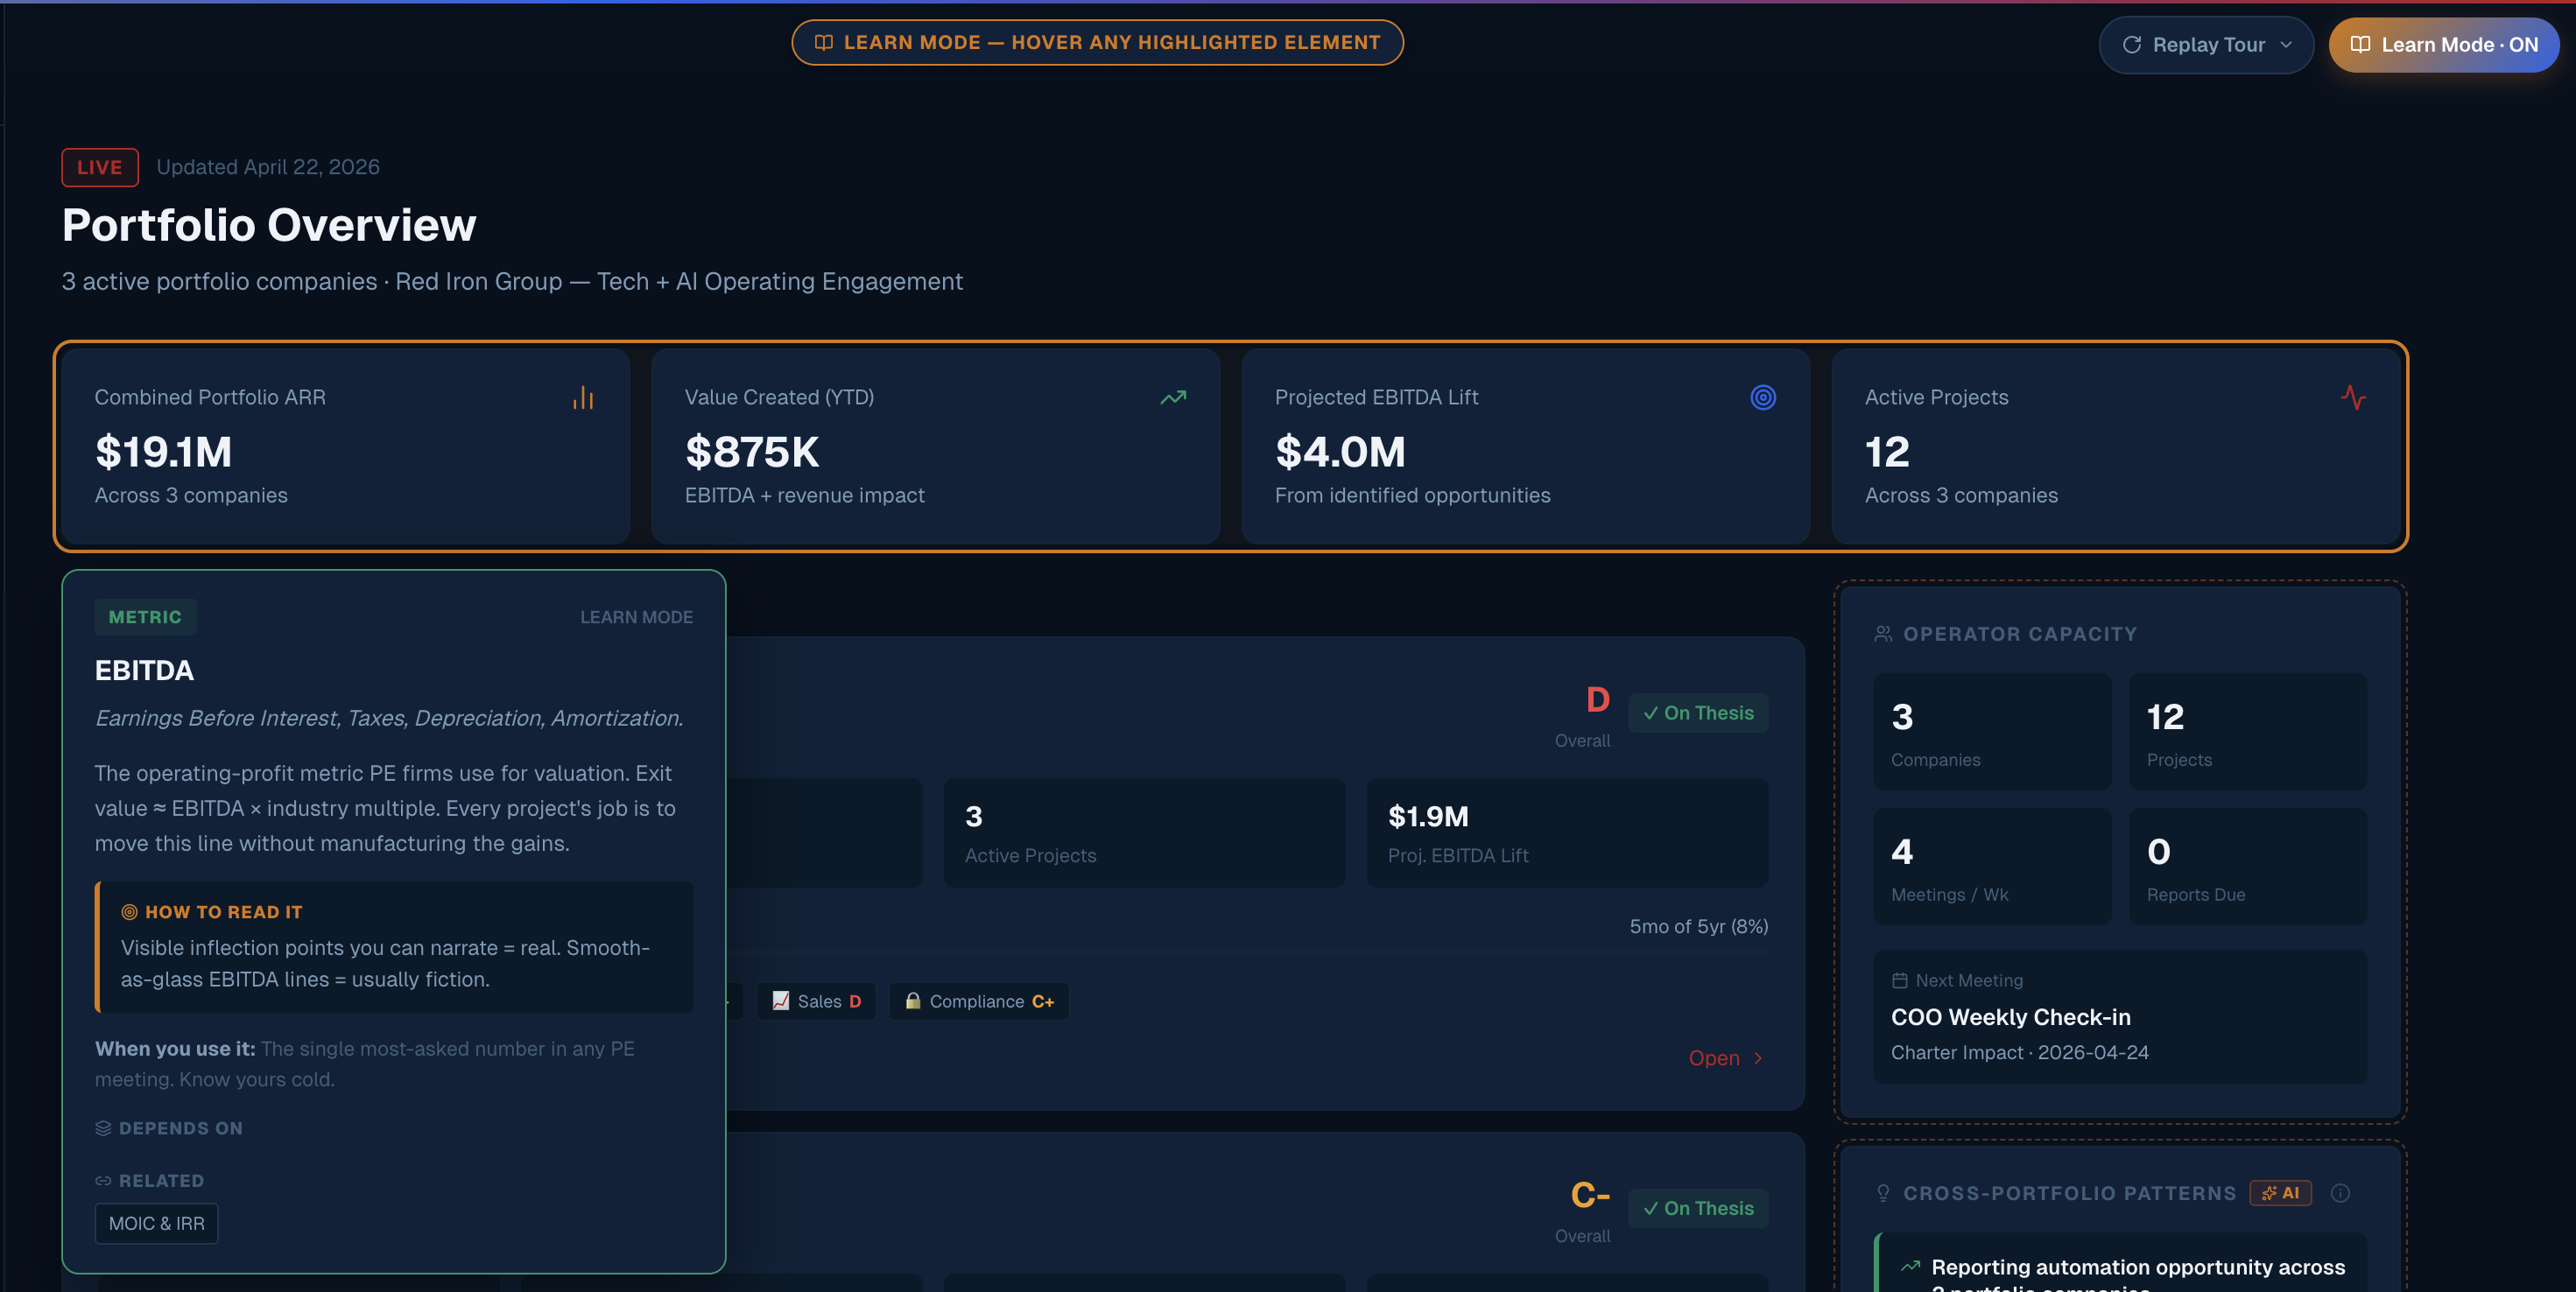Click the trending arrow icon on Value Created

click(x=1173, y=398)
